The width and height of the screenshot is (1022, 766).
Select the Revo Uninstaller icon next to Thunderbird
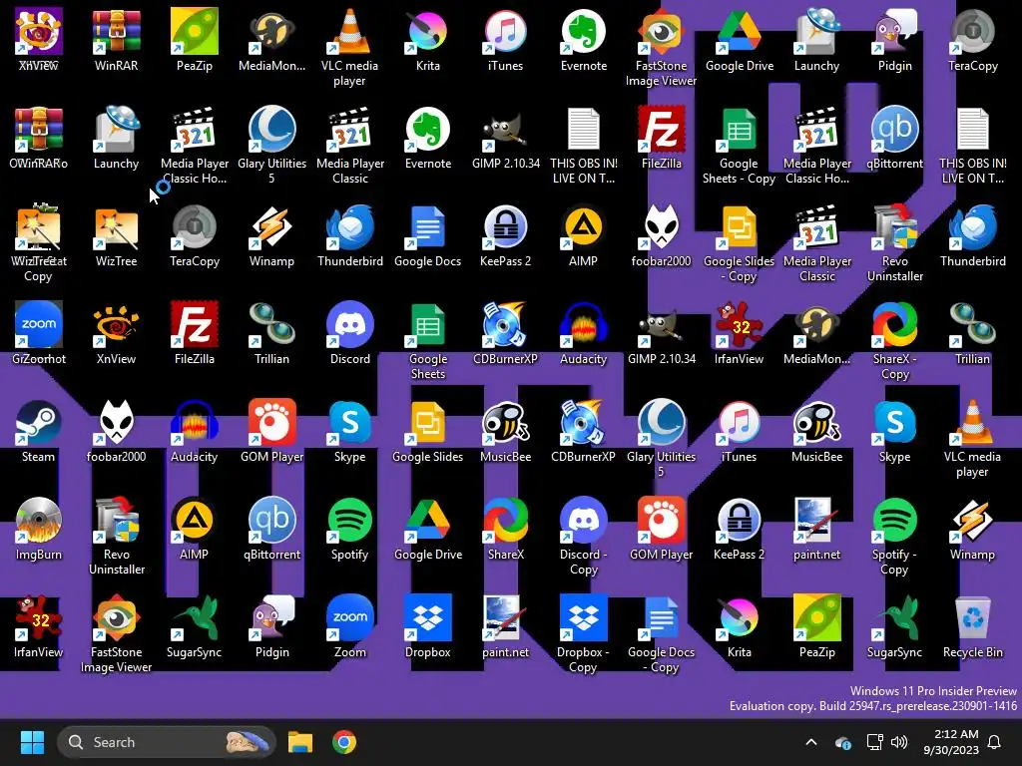[895, 243]
